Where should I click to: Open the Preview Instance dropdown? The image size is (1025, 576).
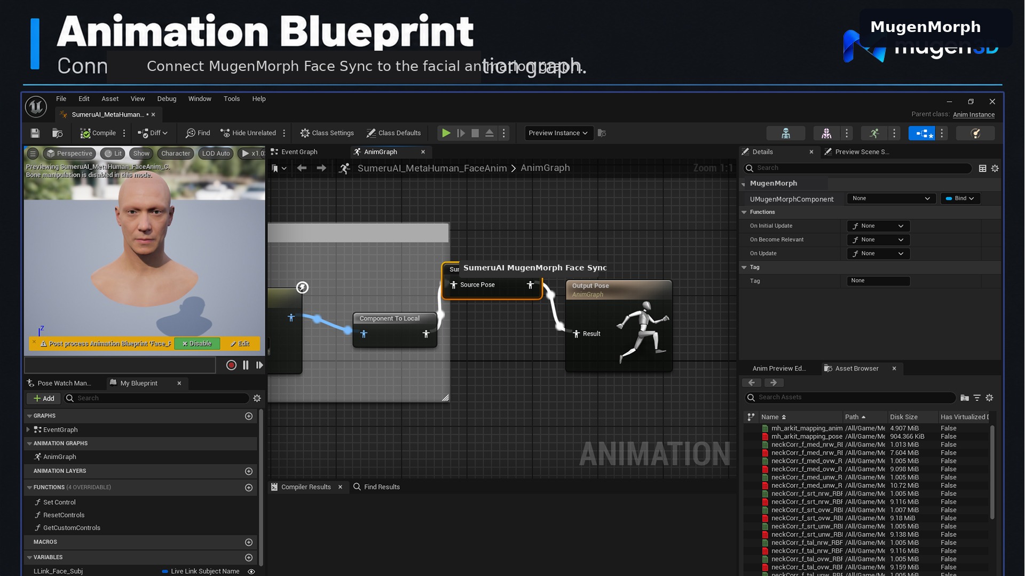[x=558, y=133]
